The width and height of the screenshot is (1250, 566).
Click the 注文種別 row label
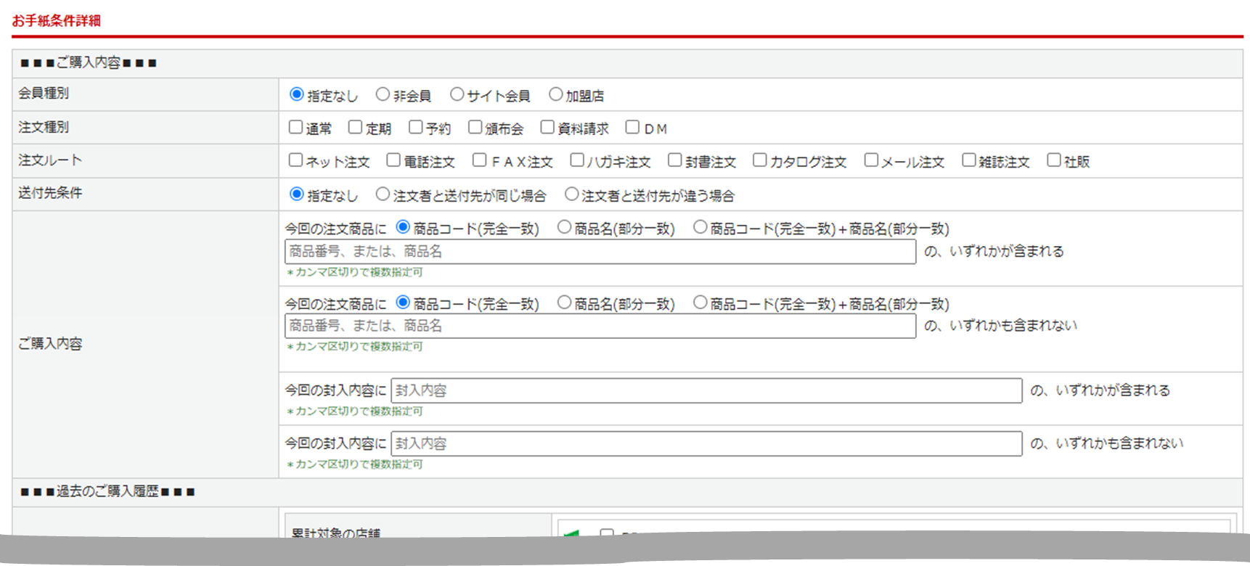(x=44, y=127)
